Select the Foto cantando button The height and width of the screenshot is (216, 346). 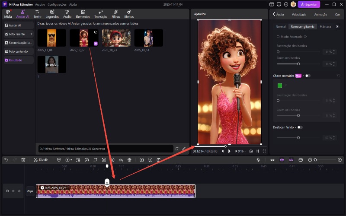(17, 51)
